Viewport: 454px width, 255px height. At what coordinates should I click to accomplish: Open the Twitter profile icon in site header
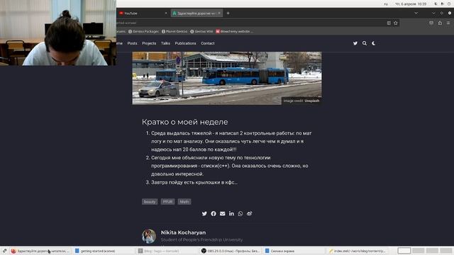click(355, 43)
